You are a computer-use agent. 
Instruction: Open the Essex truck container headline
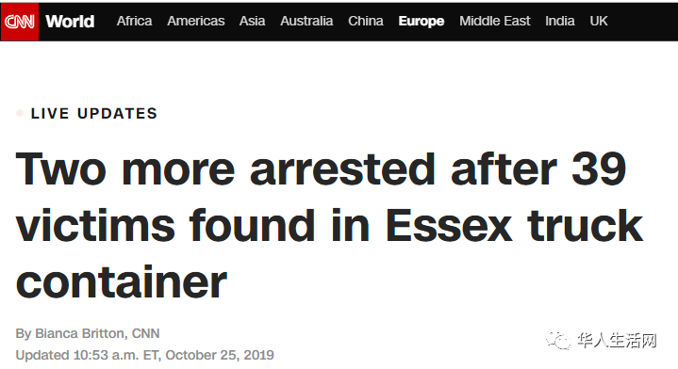coord(329,225)
